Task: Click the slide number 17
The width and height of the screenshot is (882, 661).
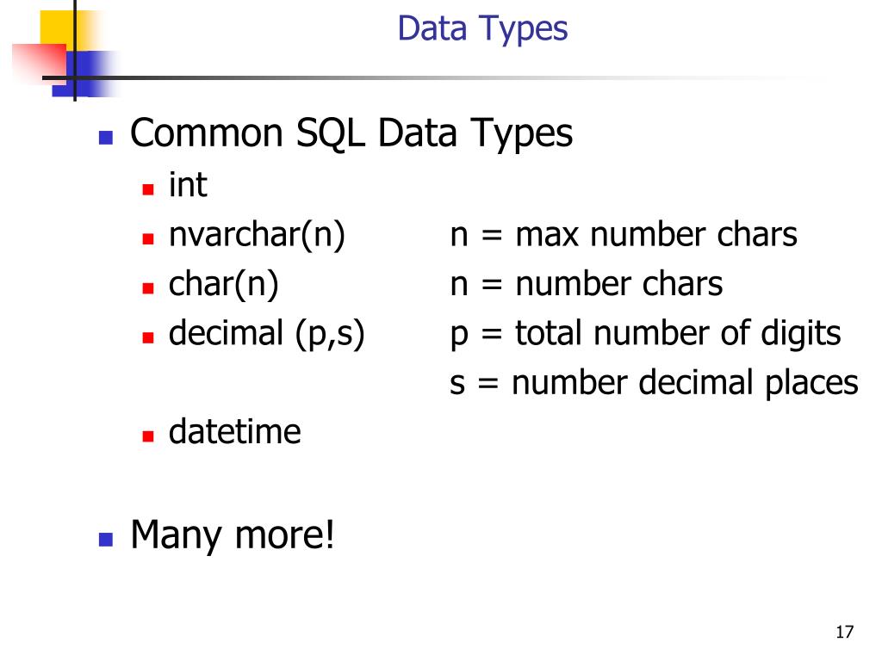Action: 844,632
